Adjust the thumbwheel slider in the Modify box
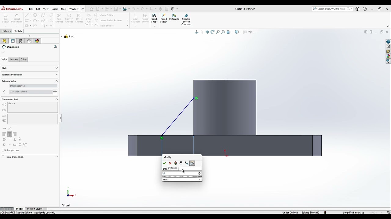391x219 pixels. [182, 176]
